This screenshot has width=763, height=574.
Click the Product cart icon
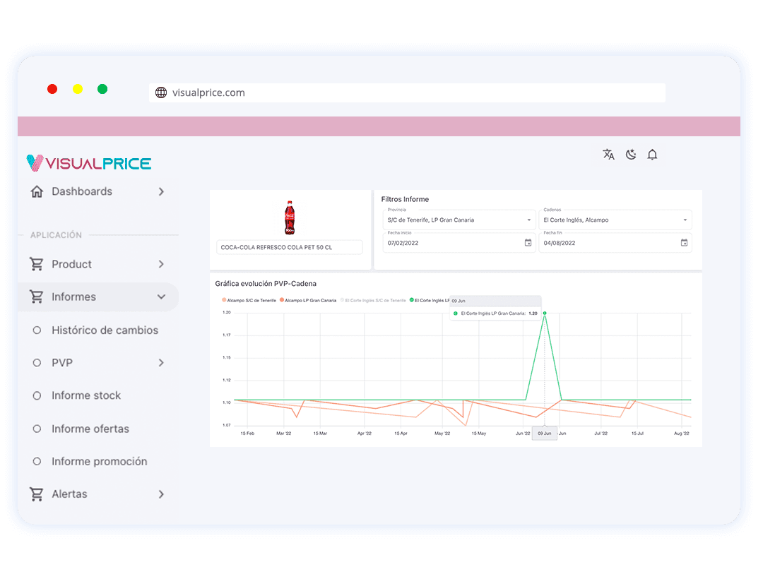[37, 264]
